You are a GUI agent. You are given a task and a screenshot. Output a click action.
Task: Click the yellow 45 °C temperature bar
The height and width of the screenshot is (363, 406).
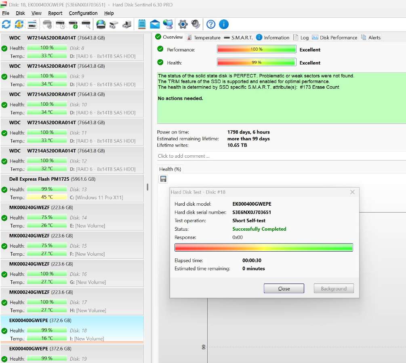tap(47, 197)
